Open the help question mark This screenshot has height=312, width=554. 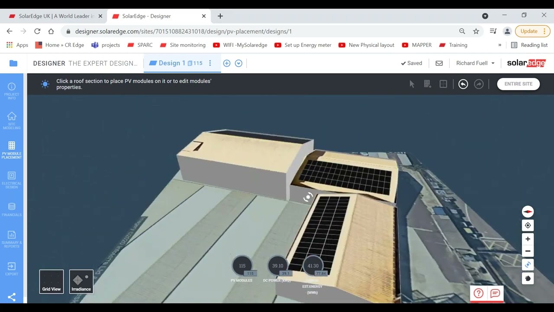(x=478, y=293)
